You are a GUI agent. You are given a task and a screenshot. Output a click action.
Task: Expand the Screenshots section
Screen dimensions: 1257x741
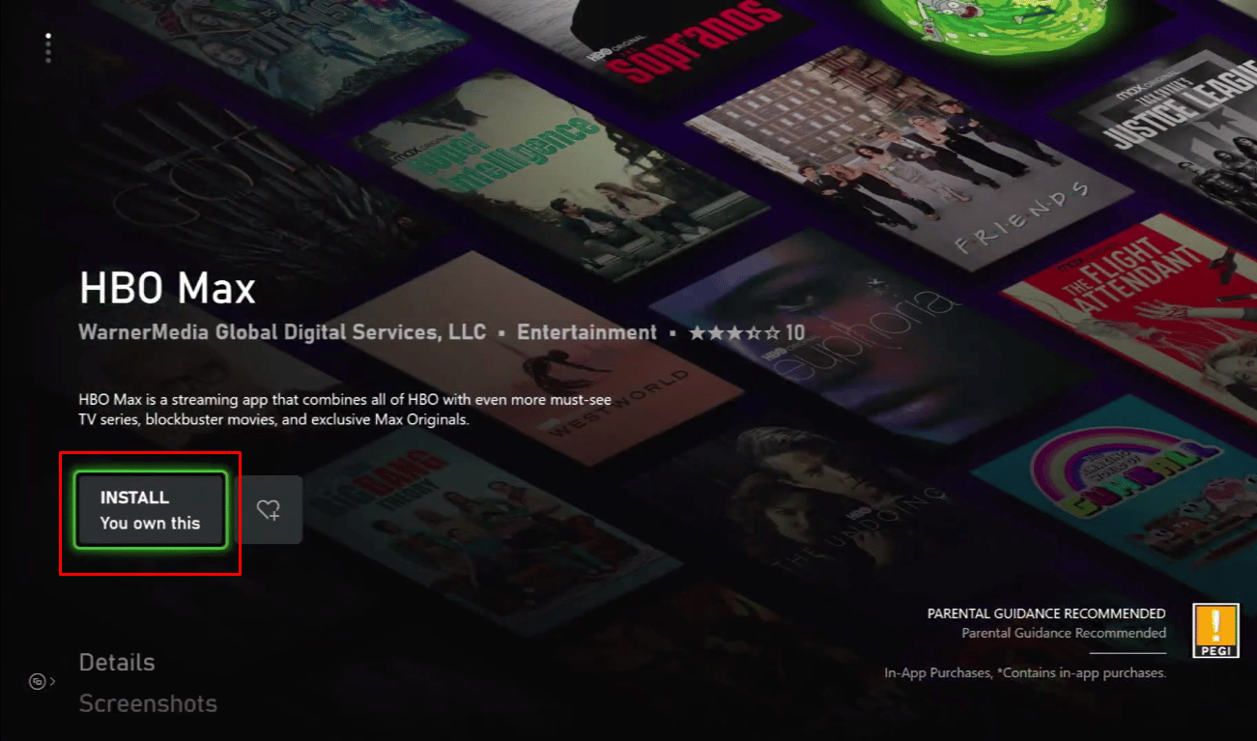148,704
